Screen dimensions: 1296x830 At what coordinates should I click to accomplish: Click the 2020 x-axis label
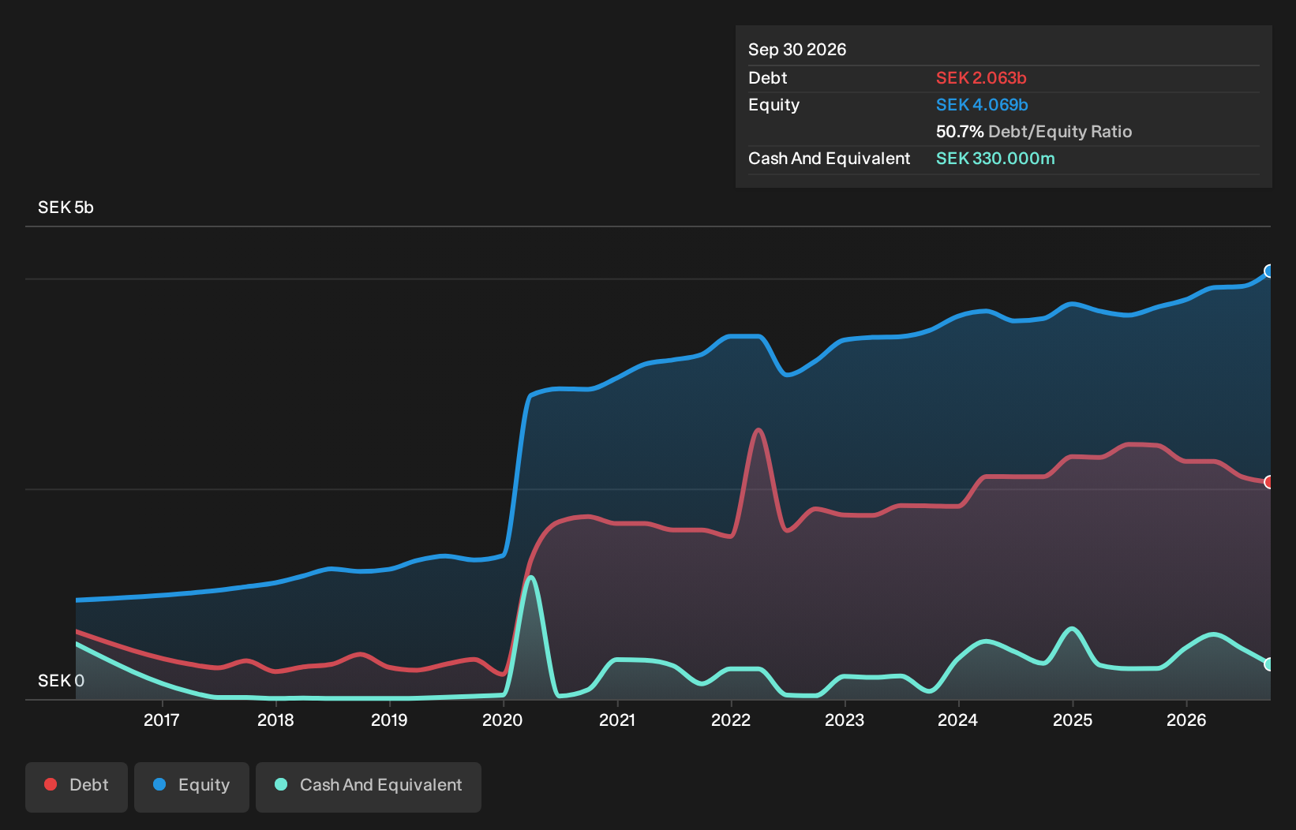pyautogui.click(x=503, y=720)
